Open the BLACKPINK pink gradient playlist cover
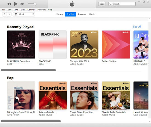 [x=53, y=44]
